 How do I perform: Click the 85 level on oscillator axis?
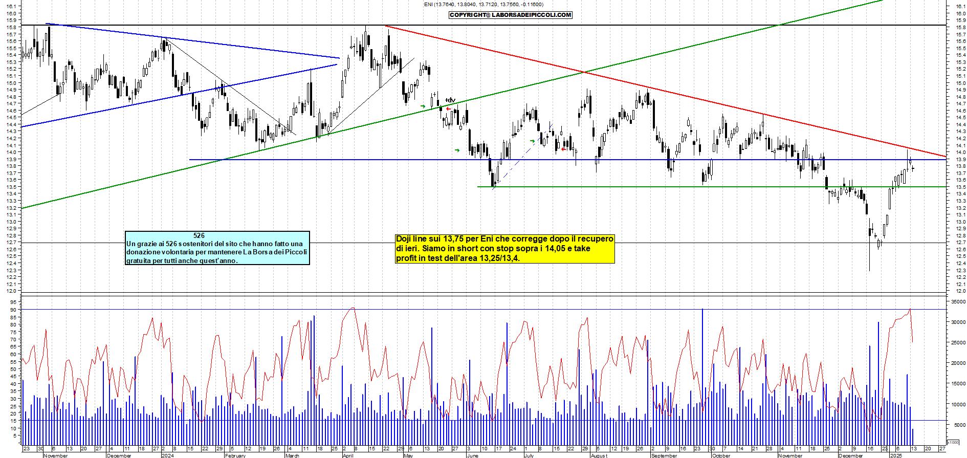point(14,317)
